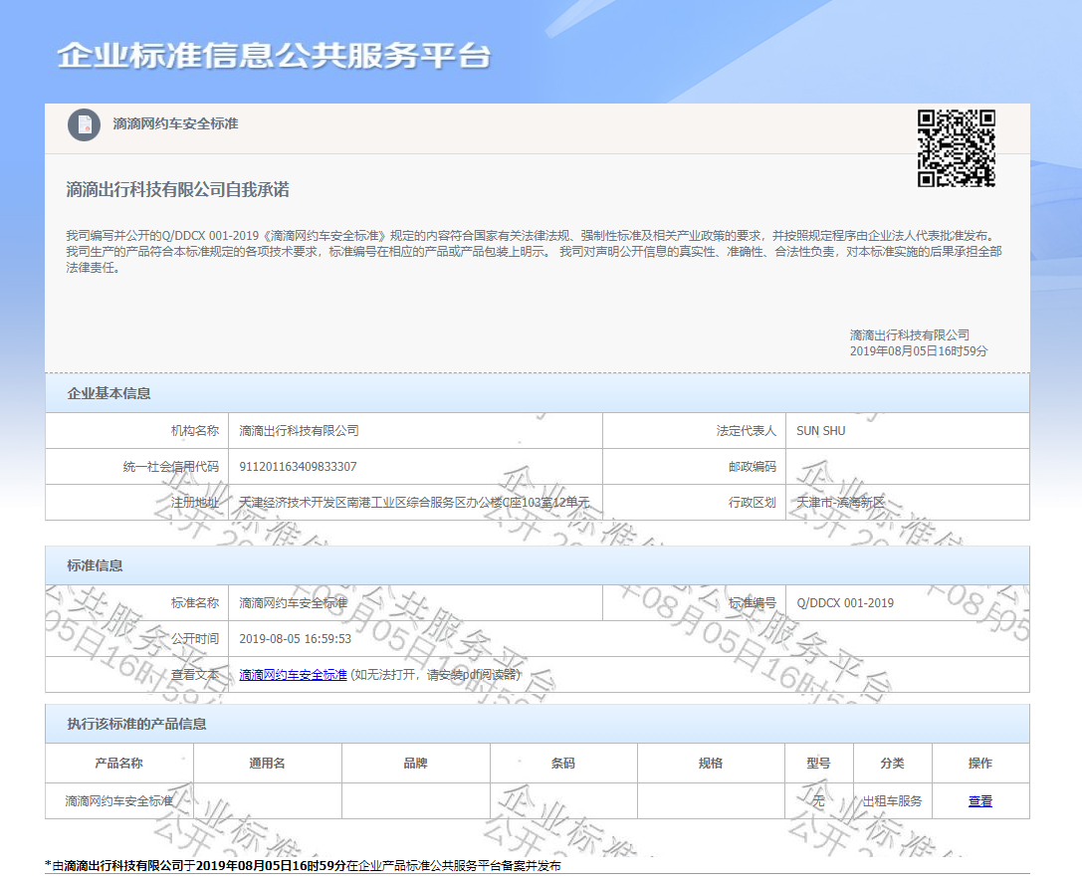
Task: Click the 机构名称 label
Action: (195, 431)
